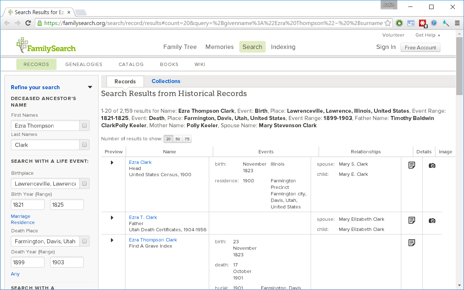This screenshot has height=290, width=464.
Task: Show 50 results per page
Action: [178, 139]
